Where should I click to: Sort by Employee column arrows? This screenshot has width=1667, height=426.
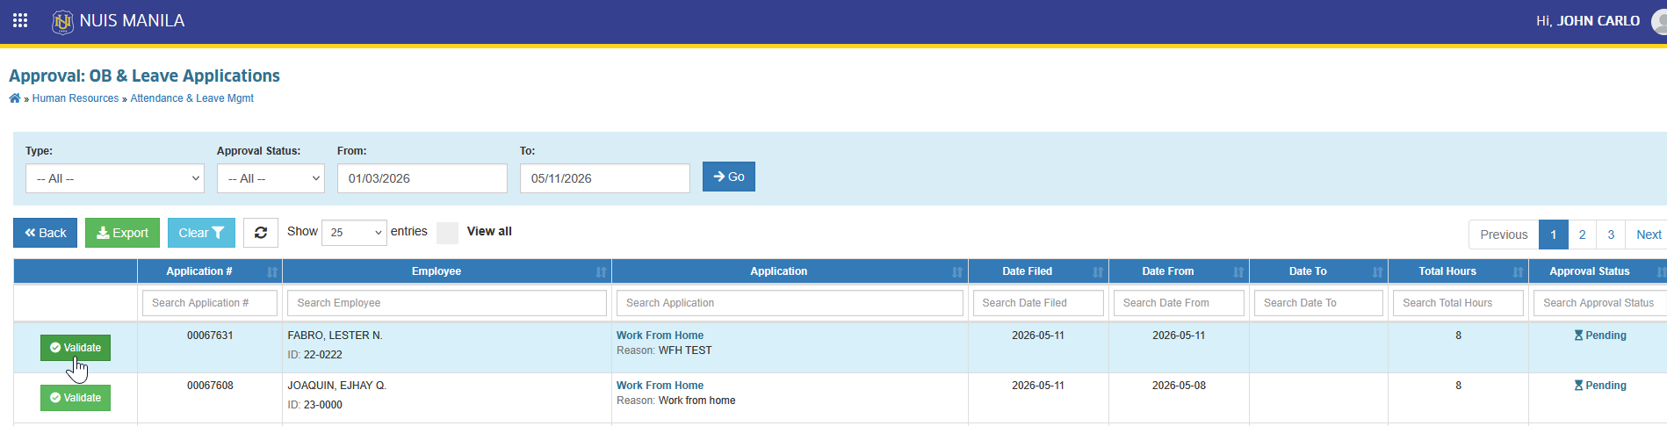[601, 272]
